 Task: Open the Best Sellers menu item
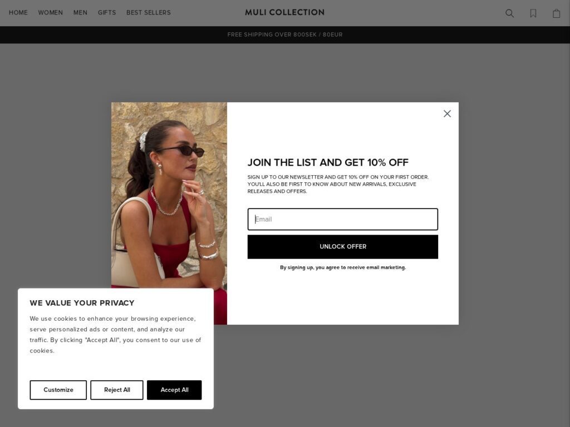[x=149, y=13]
